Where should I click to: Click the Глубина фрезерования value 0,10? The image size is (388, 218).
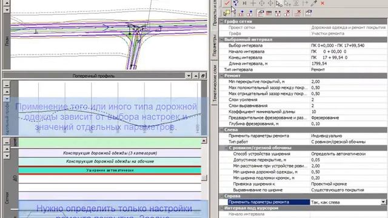click(349, 124)
